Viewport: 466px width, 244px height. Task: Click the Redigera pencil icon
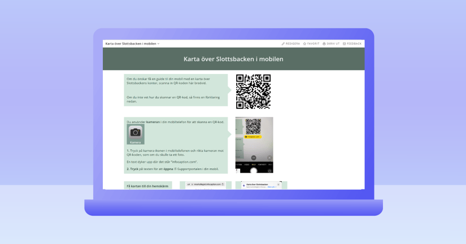pyautogui.click(x=283, y=43)
